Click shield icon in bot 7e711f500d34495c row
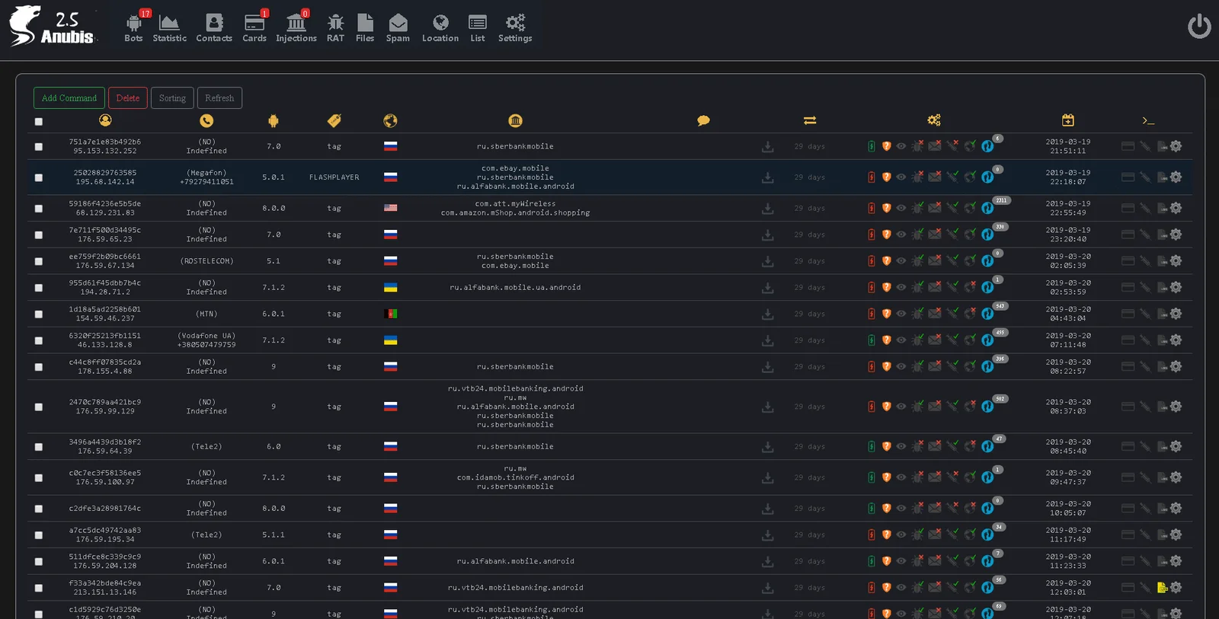Screen dimensions: 1219x619 point(887,235)
